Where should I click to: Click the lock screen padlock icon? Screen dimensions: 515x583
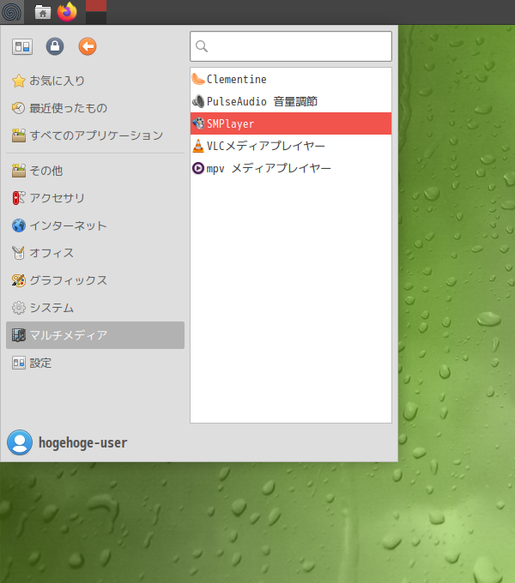click(x=55, y=46)
